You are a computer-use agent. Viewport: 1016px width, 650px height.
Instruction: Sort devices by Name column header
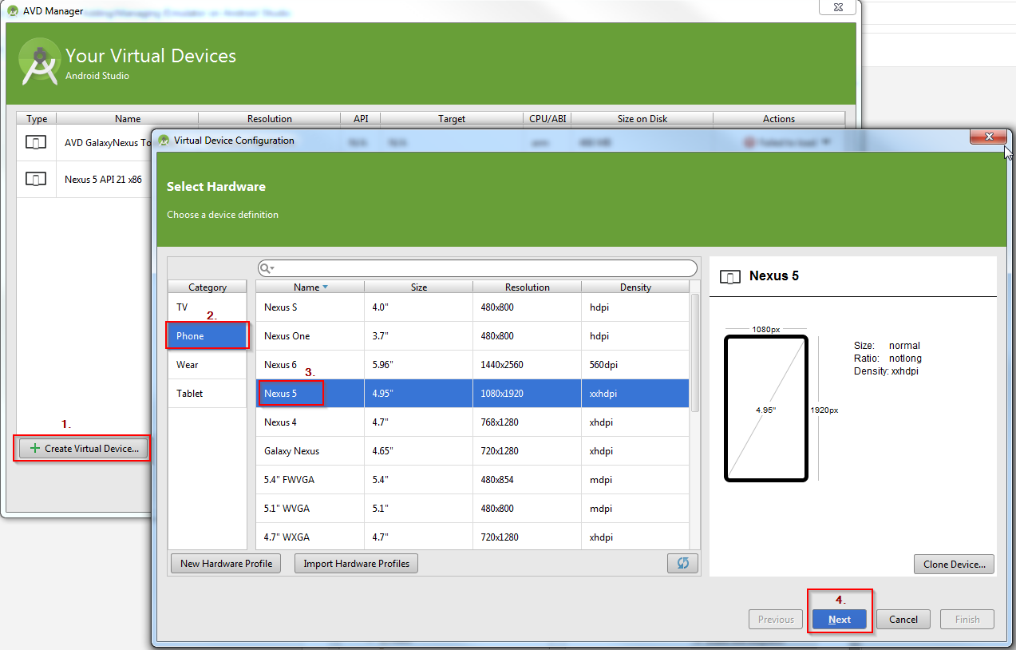(x=310, y=287)
